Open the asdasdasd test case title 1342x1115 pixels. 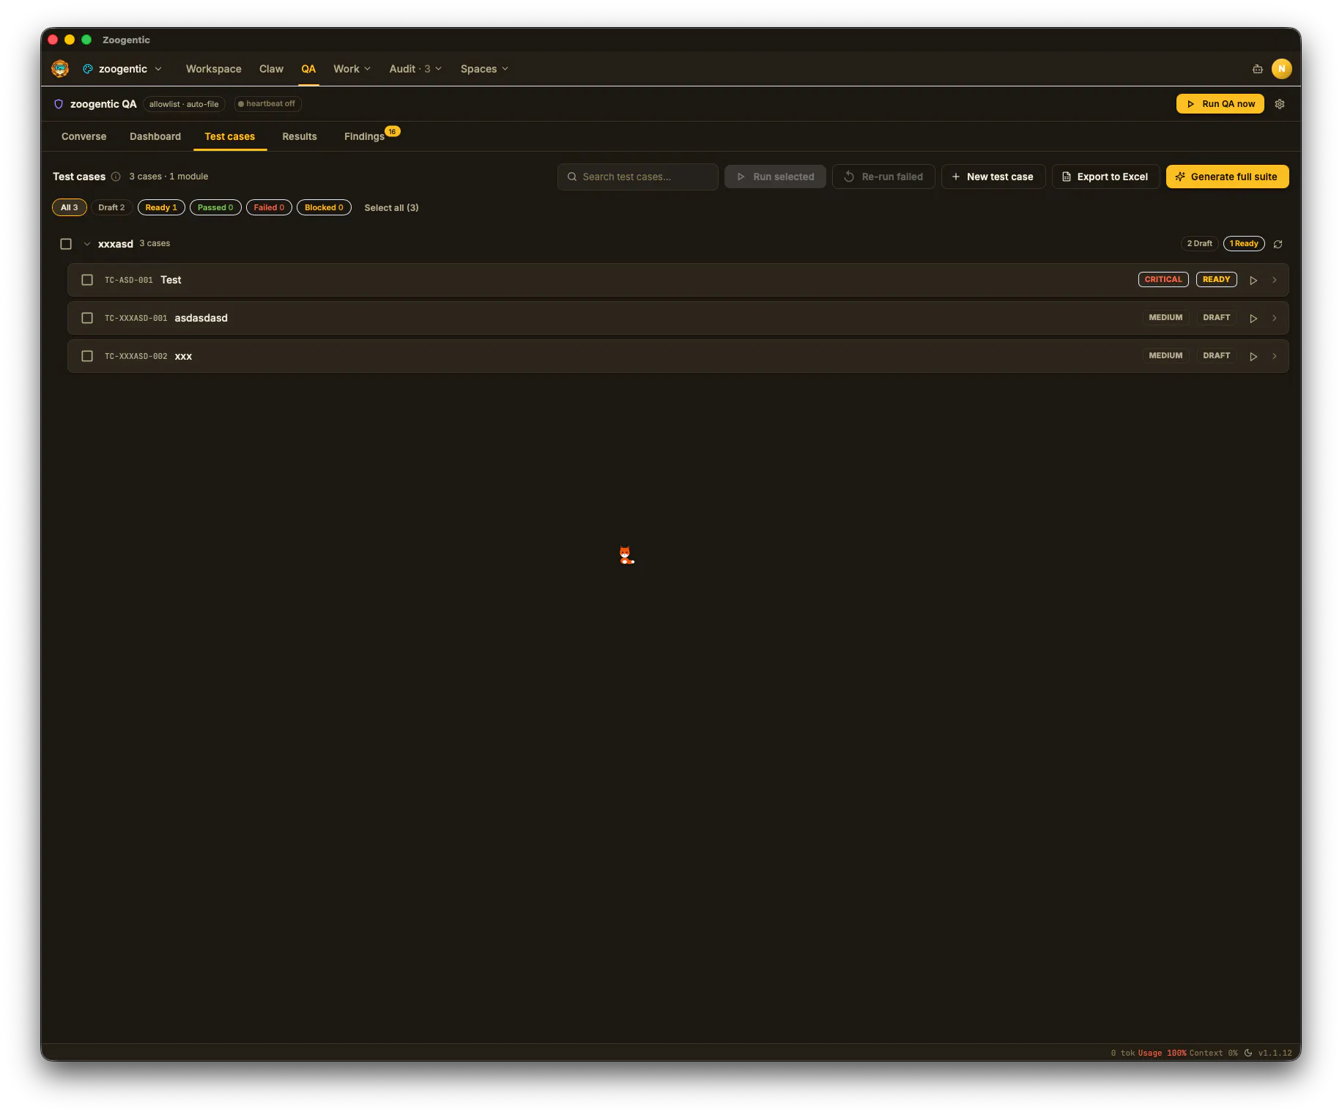(201, 318)
